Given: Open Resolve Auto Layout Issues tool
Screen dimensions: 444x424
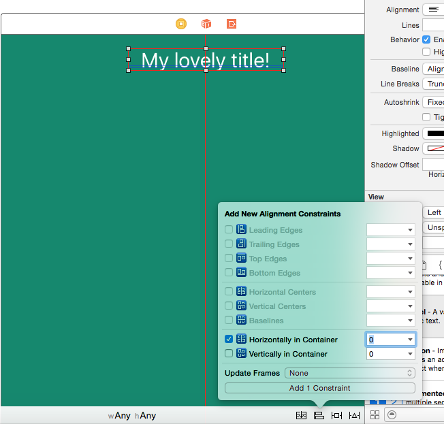Looking at the screenshot, I should (x=354, y=415).
